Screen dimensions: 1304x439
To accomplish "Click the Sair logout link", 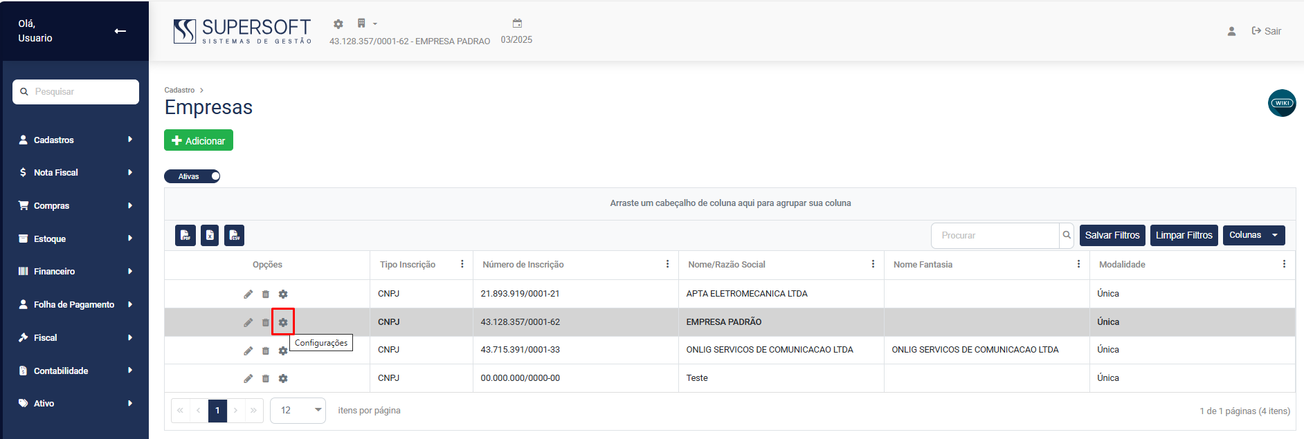I will tap(1267, 31).
